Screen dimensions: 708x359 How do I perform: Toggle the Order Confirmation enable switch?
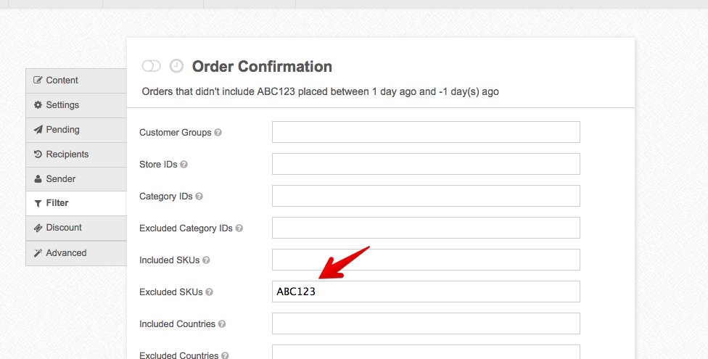point(151,67)
